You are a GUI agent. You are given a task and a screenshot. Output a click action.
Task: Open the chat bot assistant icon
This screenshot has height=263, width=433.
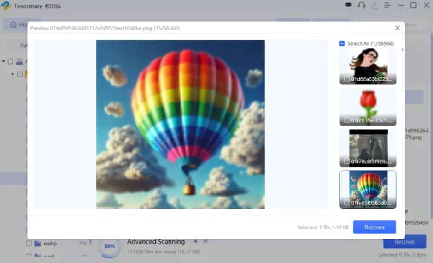349,5
